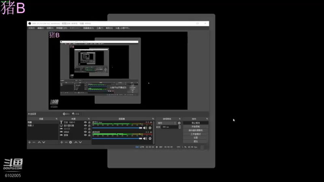Image resolution: width=324 pixels, height=182 pixels.
Task: Open Settings (设置) from Controls panel
Action: point(196,138)
